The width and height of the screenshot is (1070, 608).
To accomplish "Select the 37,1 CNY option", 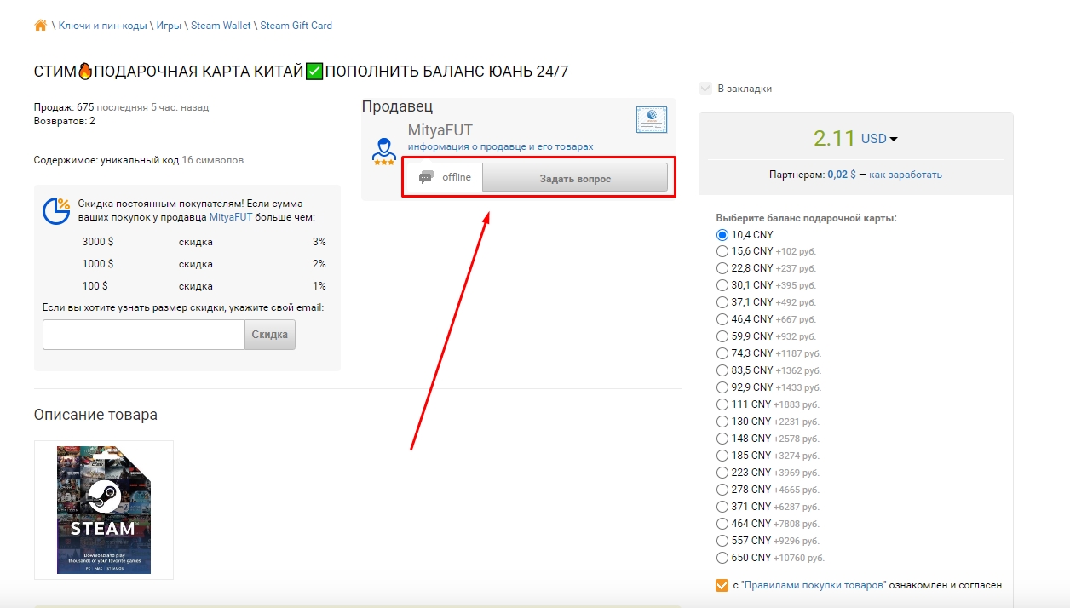I will [722, 302].
